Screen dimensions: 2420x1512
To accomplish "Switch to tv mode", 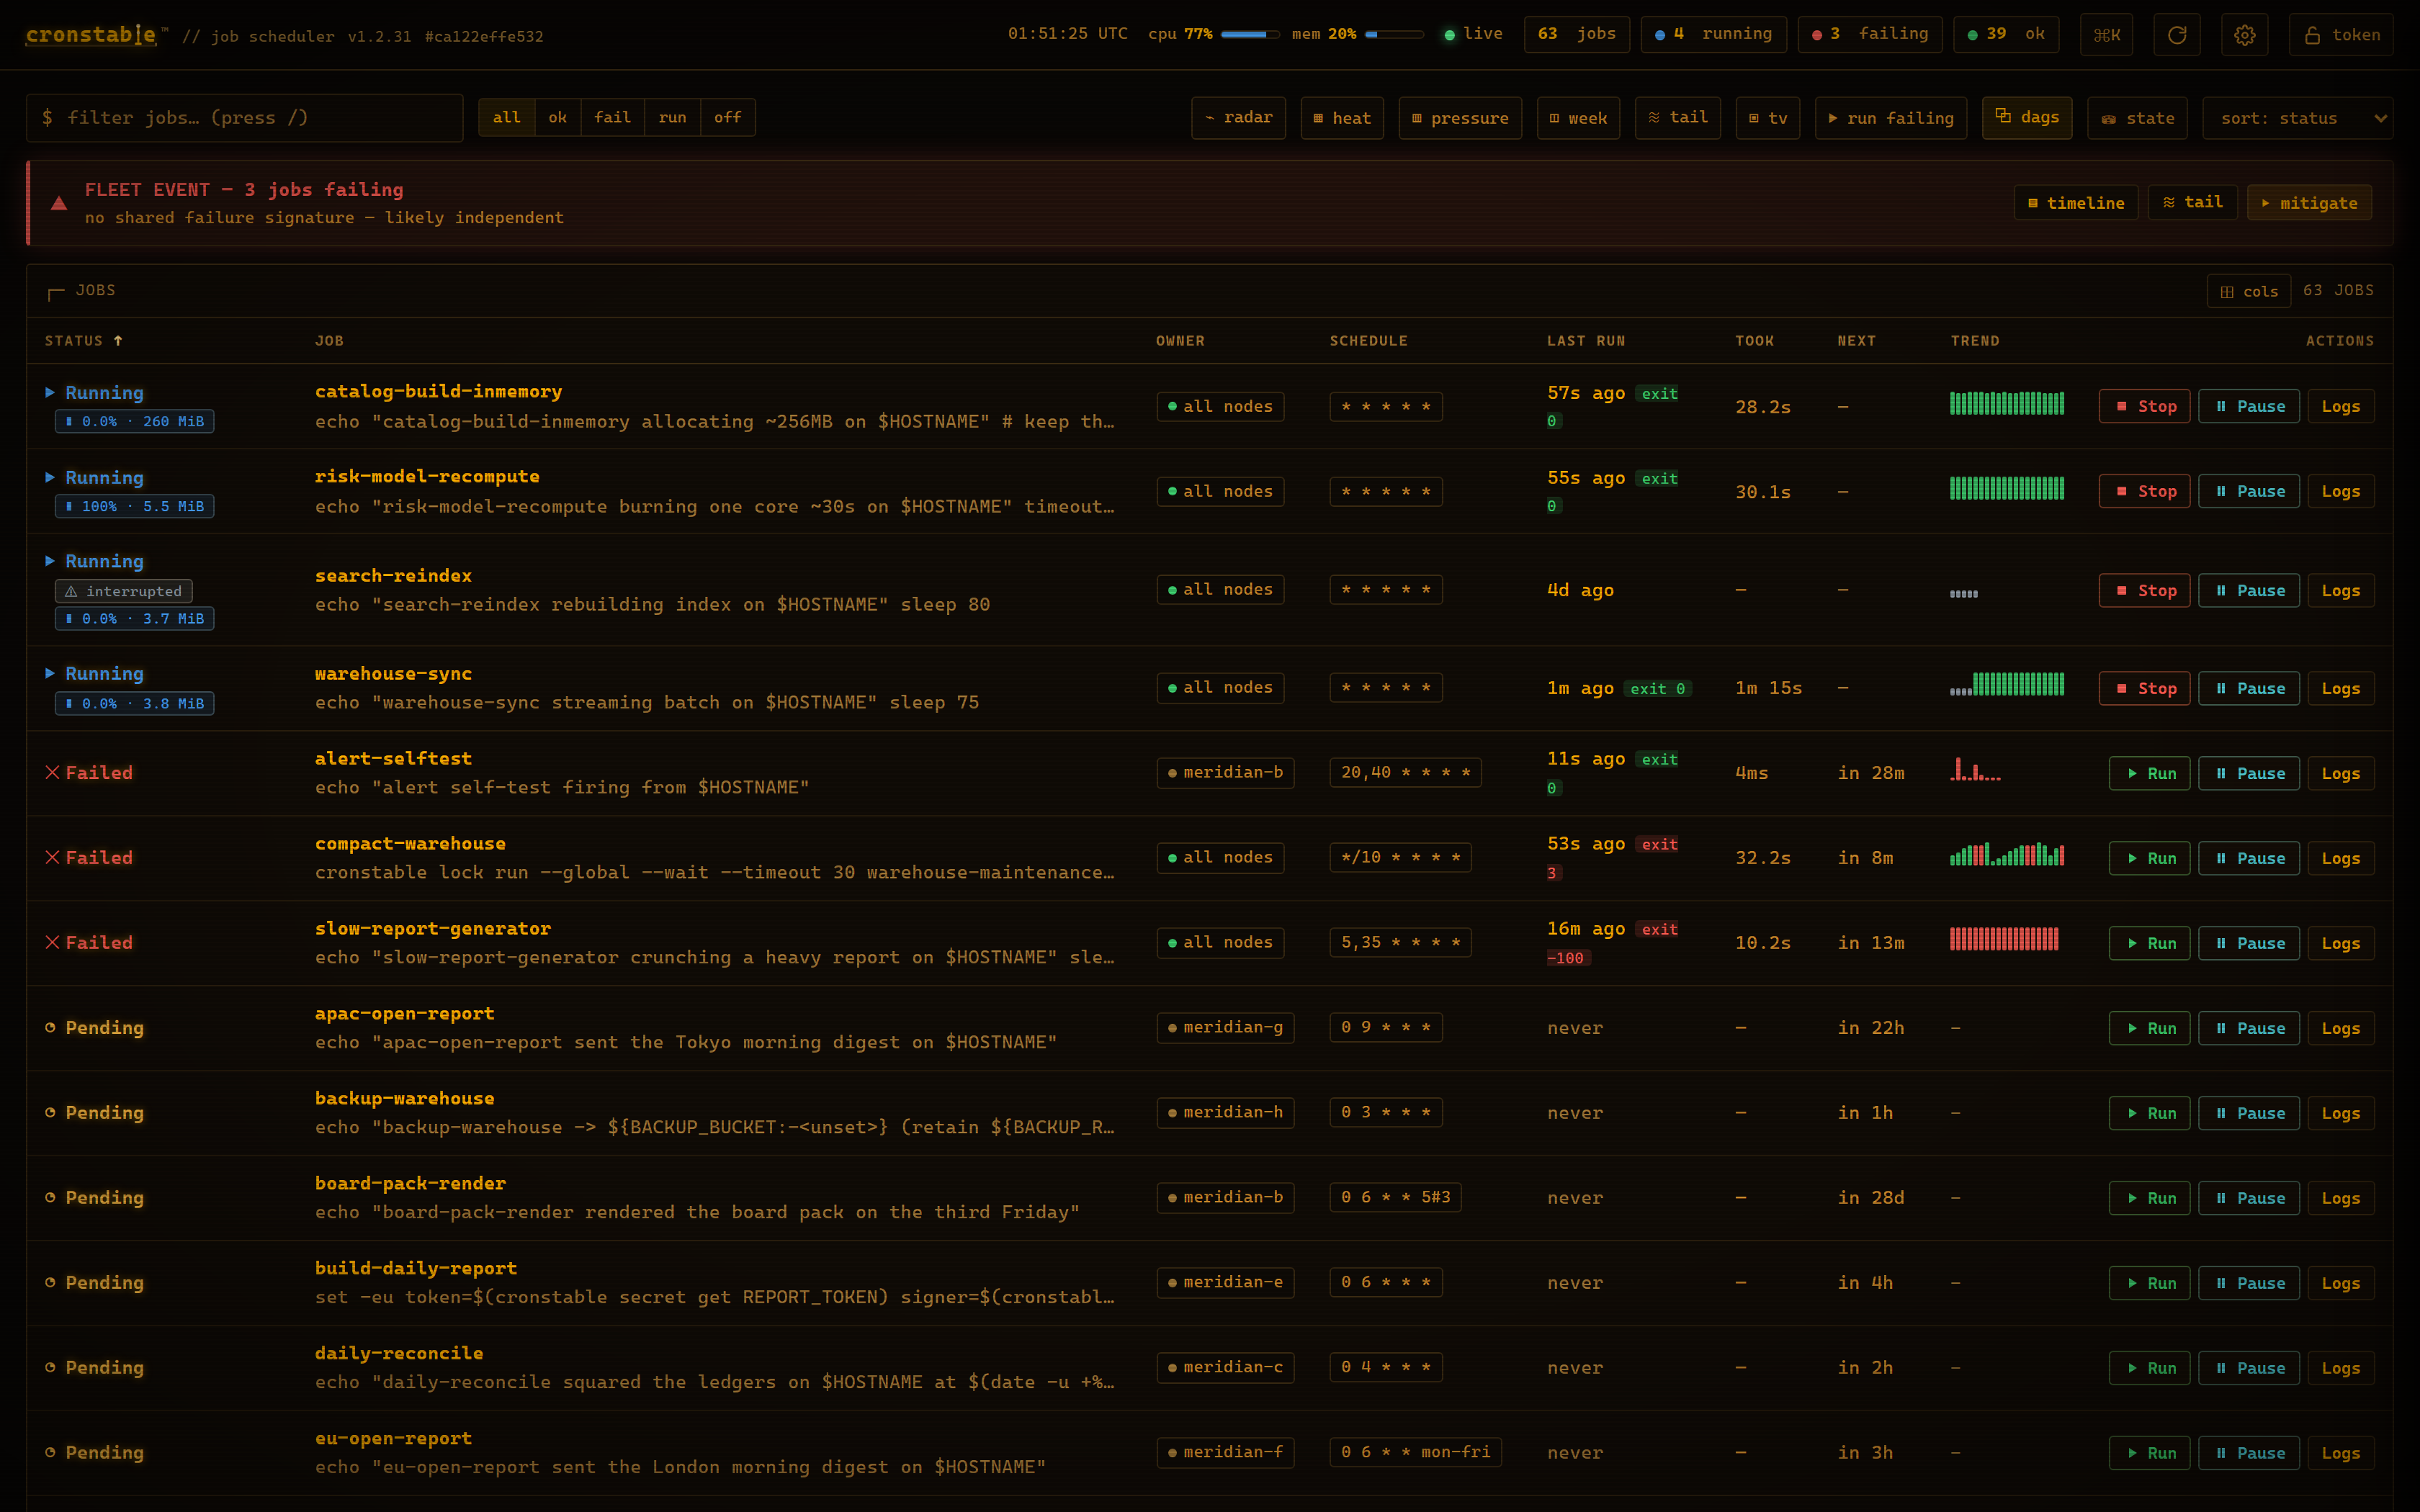I will [x=1768, y=118].
